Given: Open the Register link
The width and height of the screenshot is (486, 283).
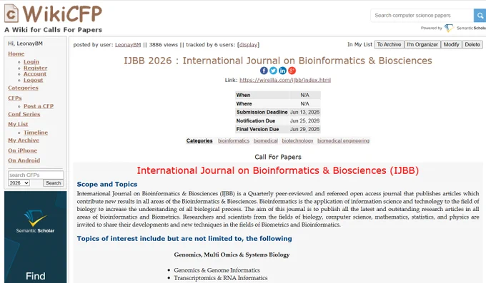Looking at the screenshot, I should (x=35, y=68).
